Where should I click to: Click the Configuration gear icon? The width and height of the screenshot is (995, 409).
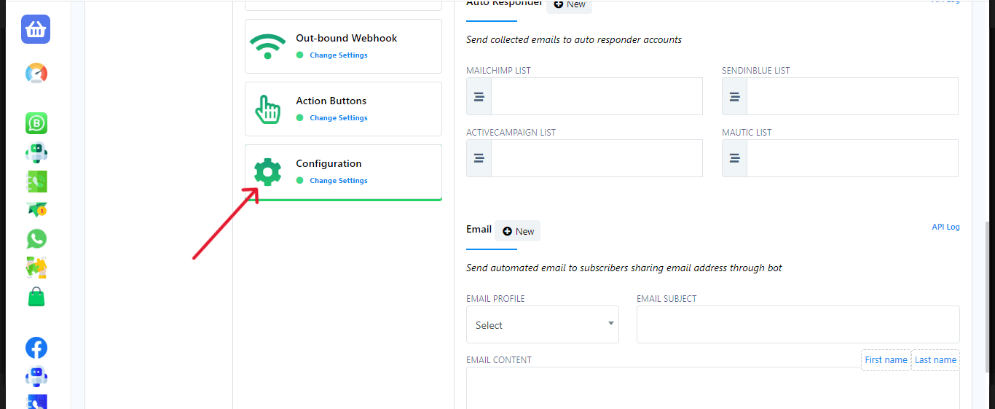click(x=267, y=172)
